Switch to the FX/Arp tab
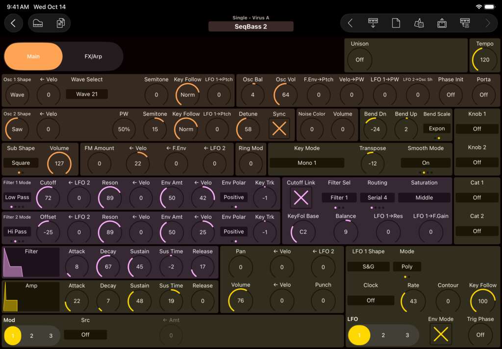 pos(93,56)
